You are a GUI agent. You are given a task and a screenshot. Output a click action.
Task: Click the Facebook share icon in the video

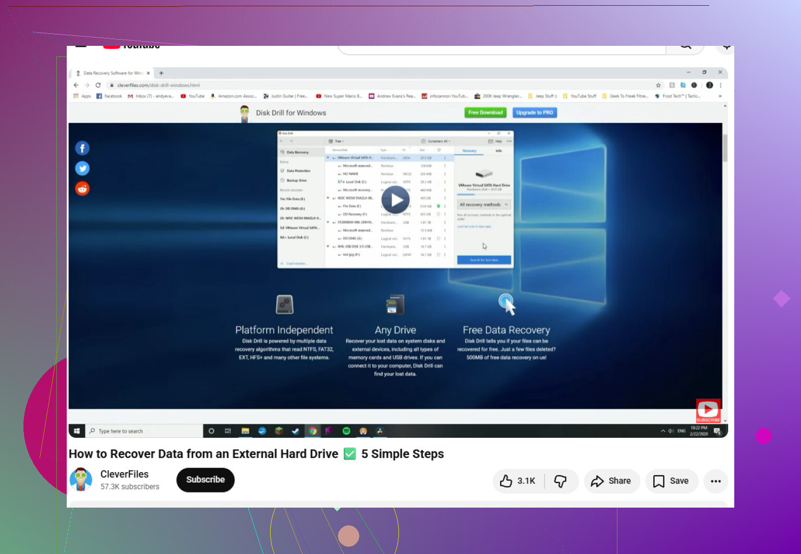pyautogui.click(x=82, y=149)
